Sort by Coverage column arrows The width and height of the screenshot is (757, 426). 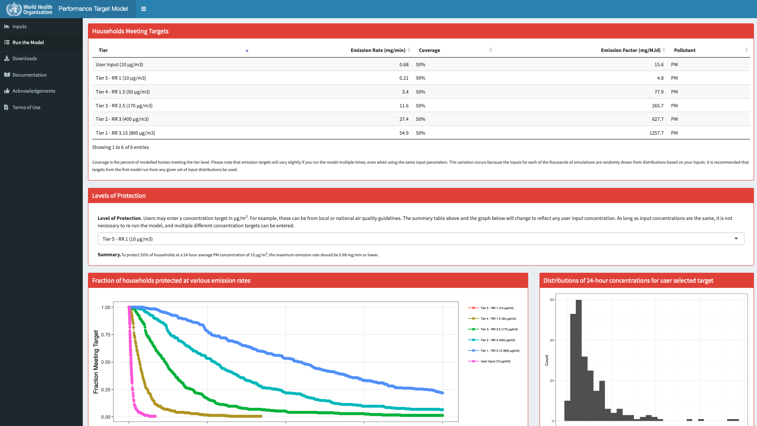coord(491,50)
